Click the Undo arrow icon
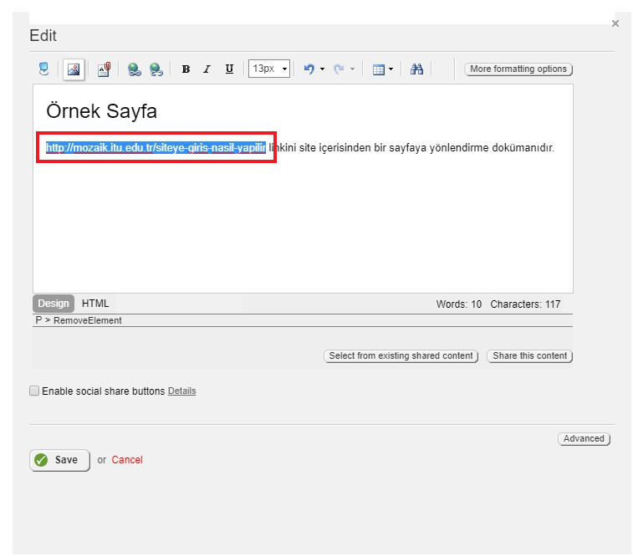This screenshot has width=633, height=557. pyautogui.click(x=309, y=69)
